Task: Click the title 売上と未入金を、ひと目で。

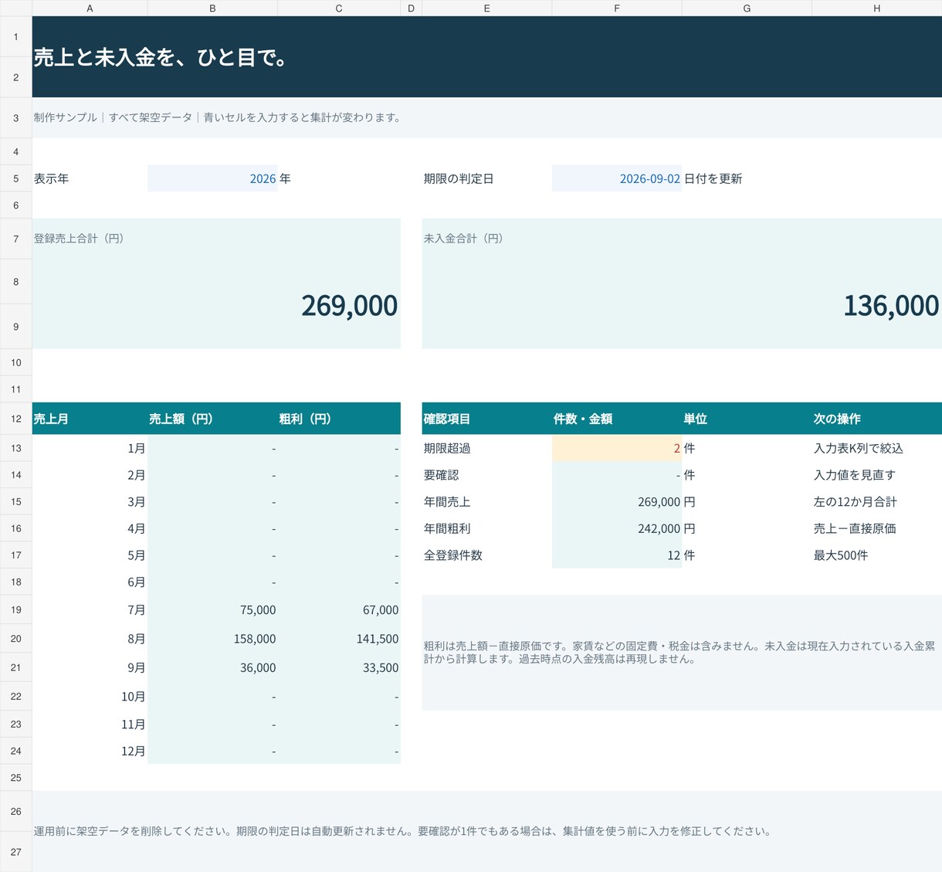Action: 161,58
